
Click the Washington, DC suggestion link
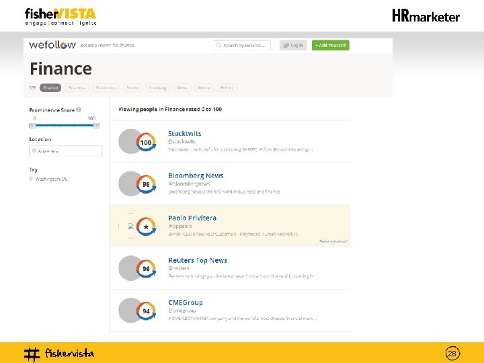51,179
